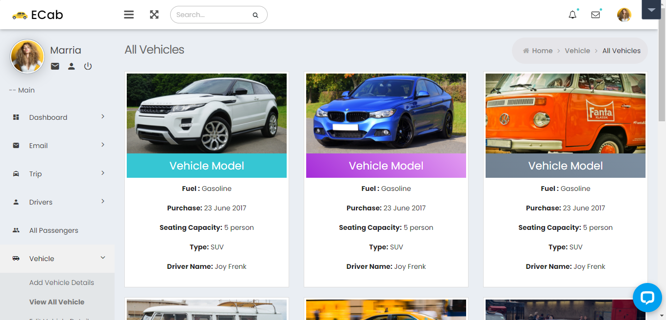Open the live chat bubble
This screenshot has height=320, width=666.
point(647,297)
